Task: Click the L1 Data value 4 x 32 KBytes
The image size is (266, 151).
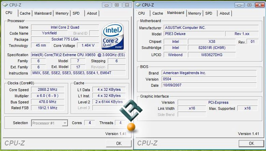Action: point(109,90)
